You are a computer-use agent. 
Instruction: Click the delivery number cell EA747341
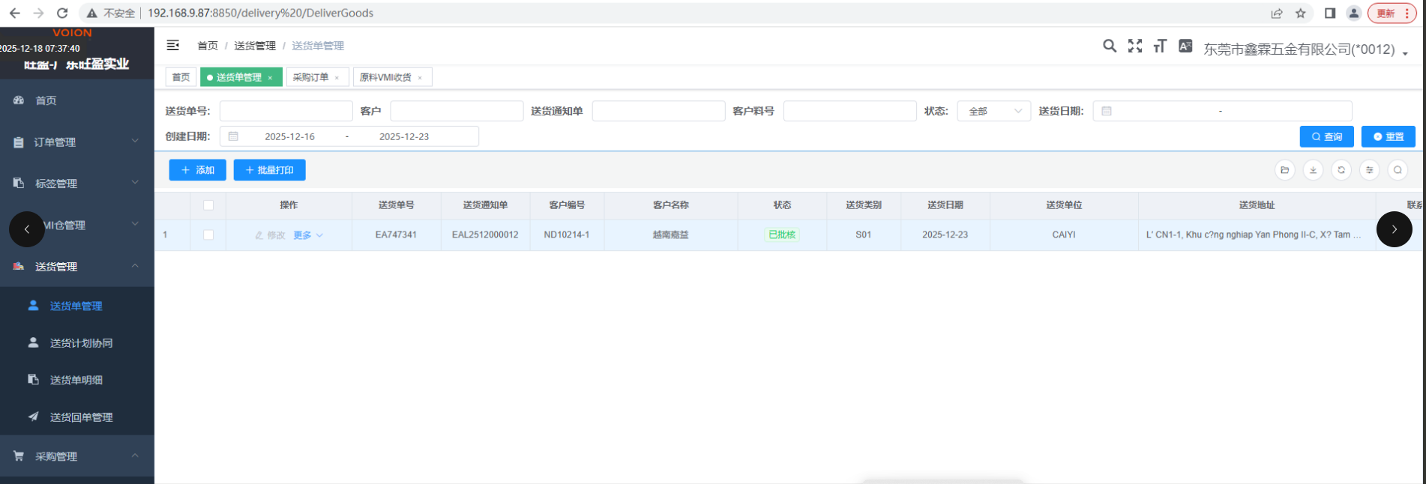[396, 235]
